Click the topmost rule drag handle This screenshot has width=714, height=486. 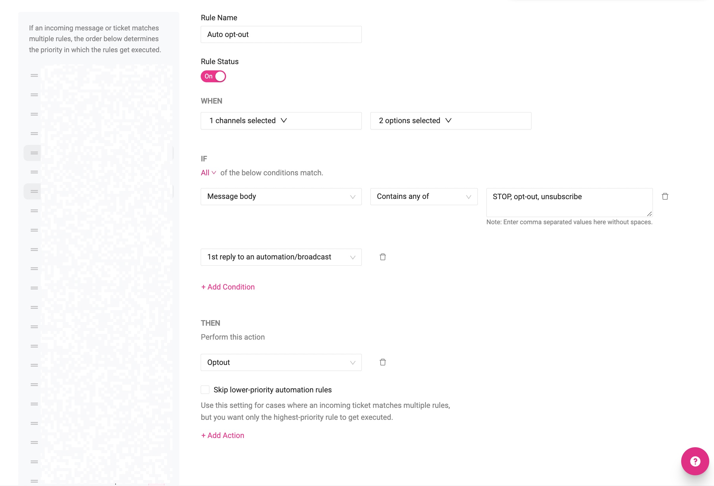[34, 75]
